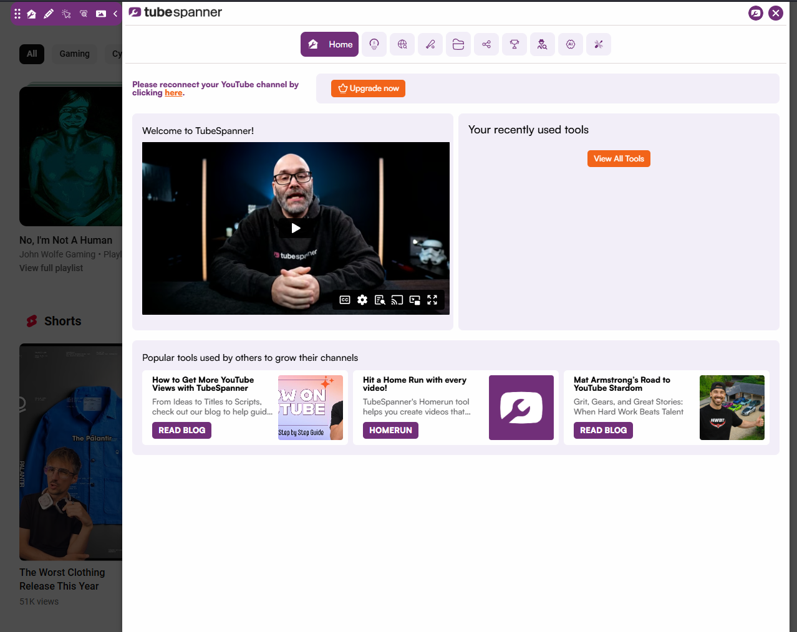The image size is (797, 632).
Task: Open the trophy icon in navigation
Action: tap(514, 44)
